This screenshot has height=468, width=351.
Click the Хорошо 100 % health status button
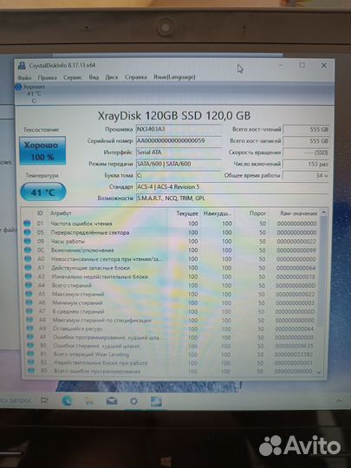(x=42, y=151)
